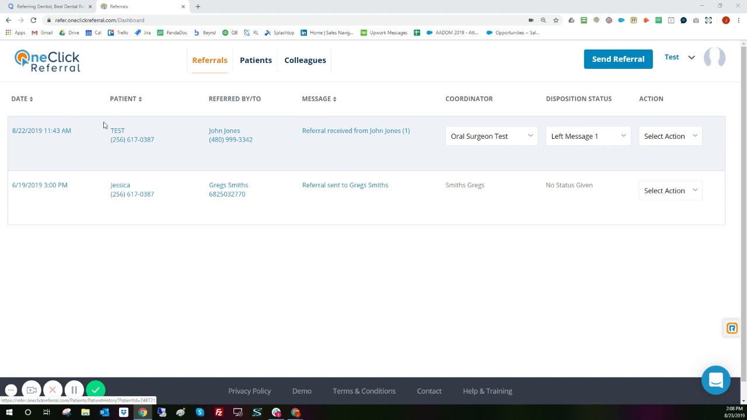Click the OneClick Referral logo
The height and width of the screenshot is (420, 747).
tap(47, 61)
